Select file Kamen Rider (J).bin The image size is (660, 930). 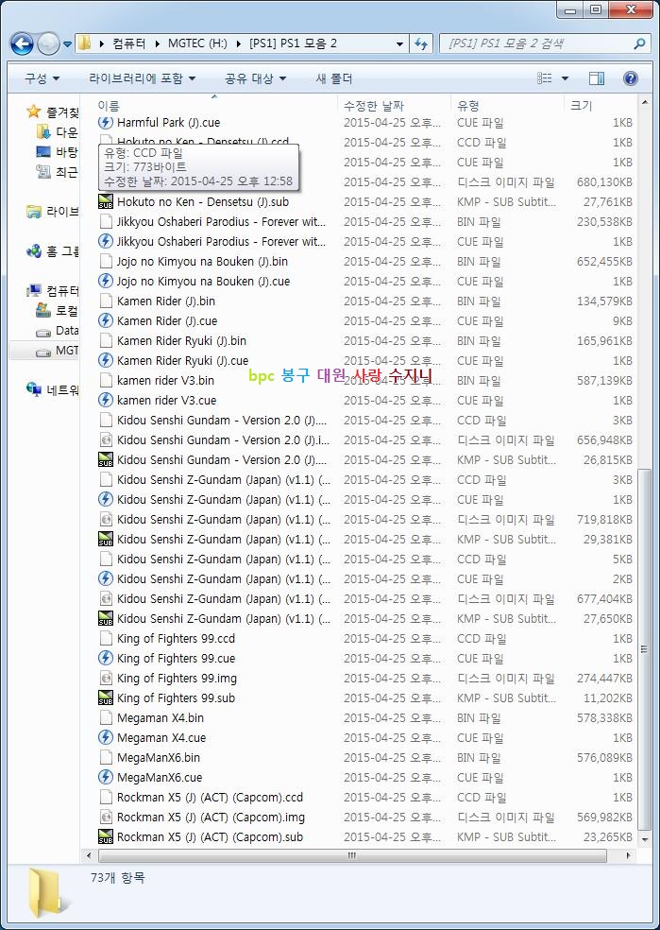(166, 301)
